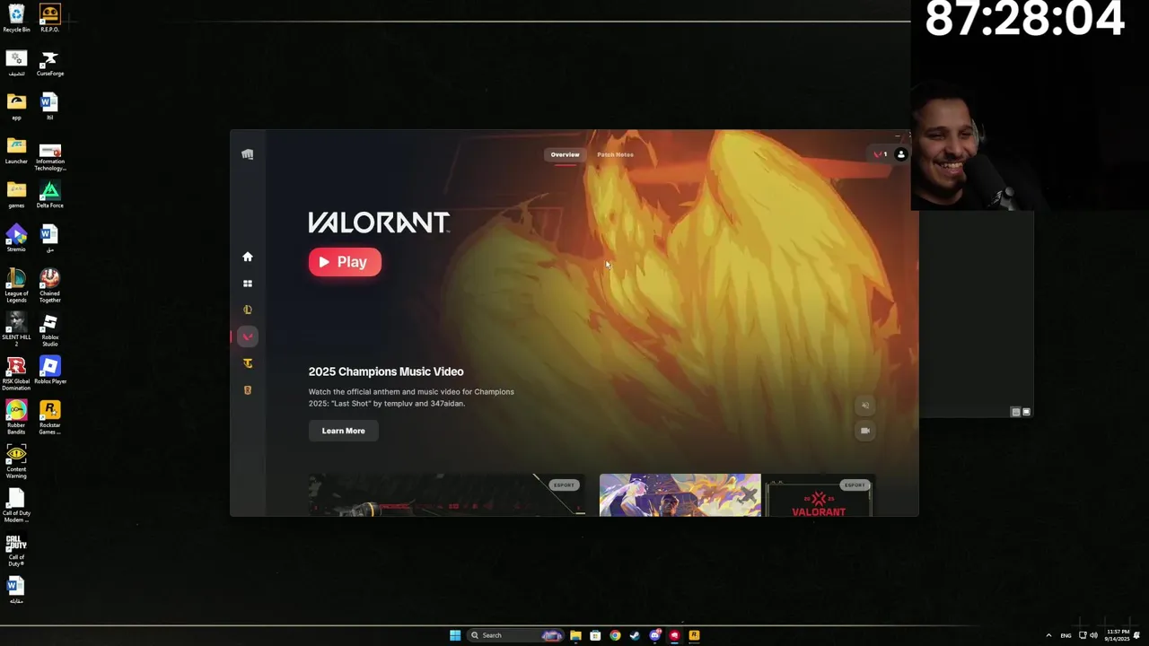Screen dimensions: 1149x646
Task: Click the Learn More button
Action: (x=344, y=431)
